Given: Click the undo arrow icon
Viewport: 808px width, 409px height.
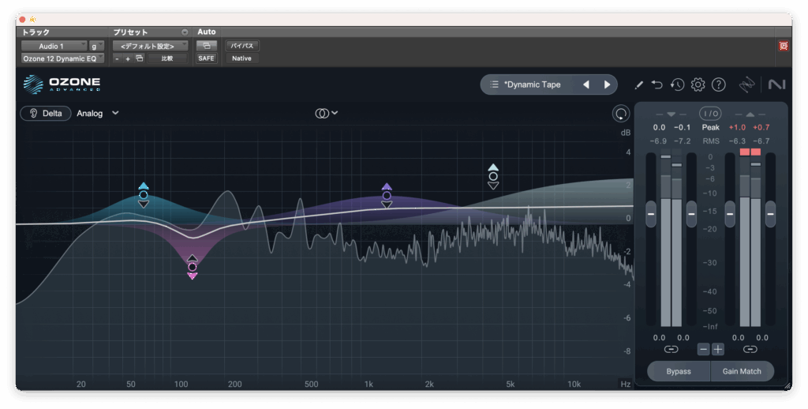Looking at the screenshot, I should (657, 84).
